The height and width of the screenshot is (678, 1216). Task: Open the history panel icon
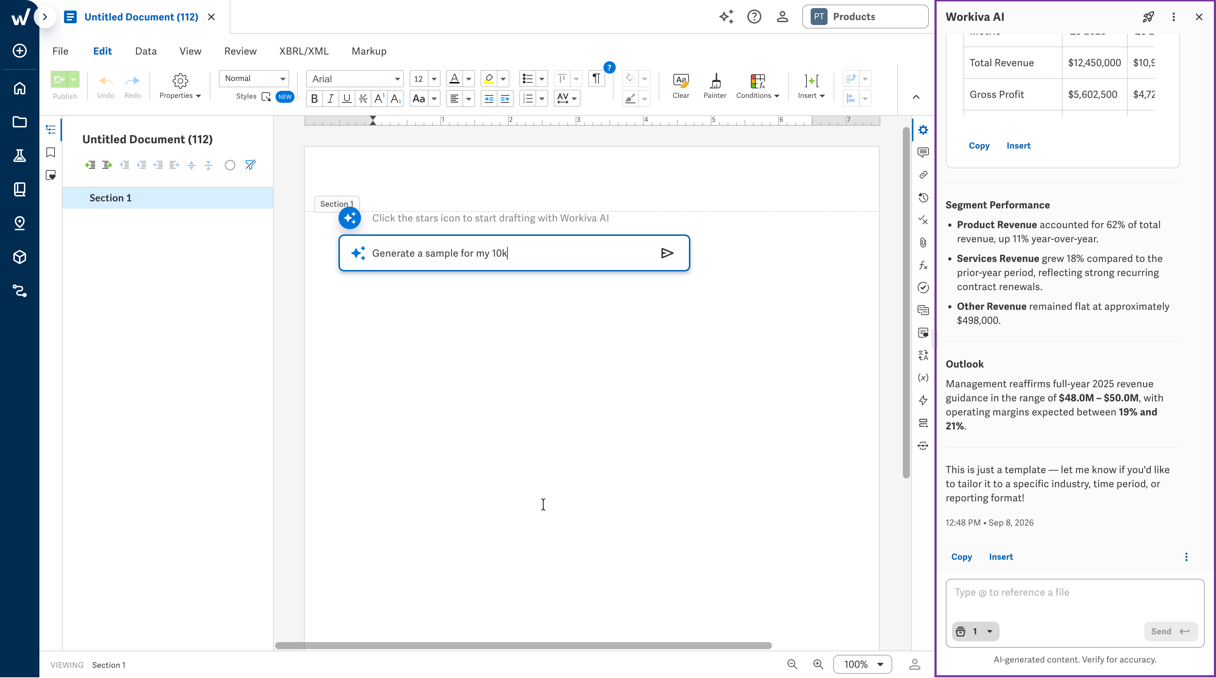tap(923, 197)
